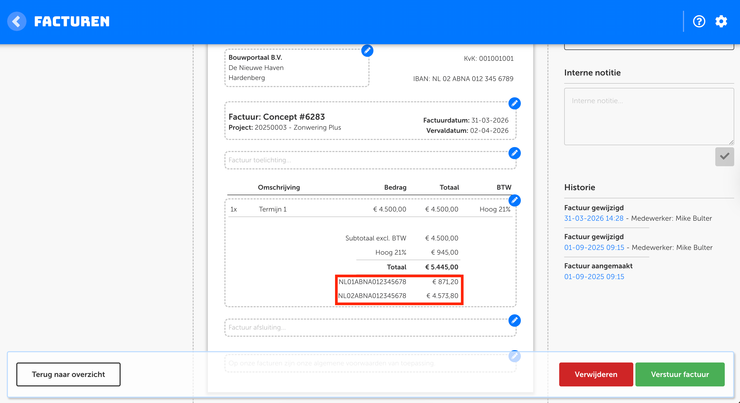The height and width of the screenshot is (403, 740).
Task: Click inside the Interne notitie text area
Action: pos(649,117)
